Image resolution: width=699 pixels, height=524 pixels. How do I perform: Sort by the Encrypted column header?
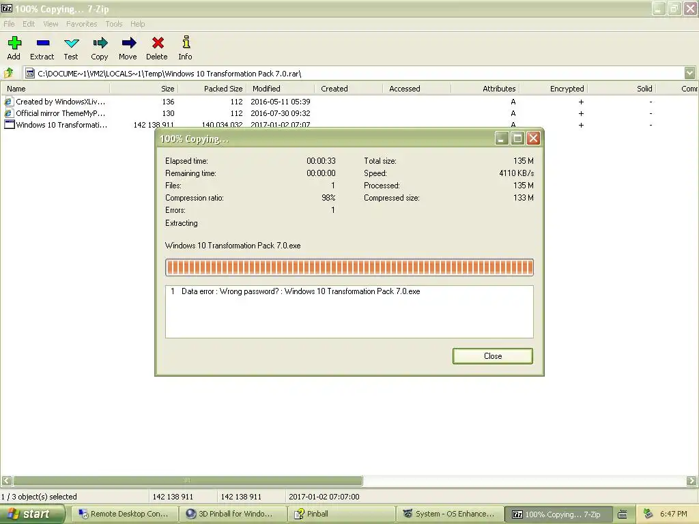tap(553, 89)
